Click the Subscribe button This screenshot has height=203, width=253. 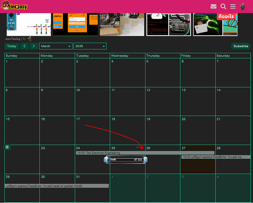[241, 46]
